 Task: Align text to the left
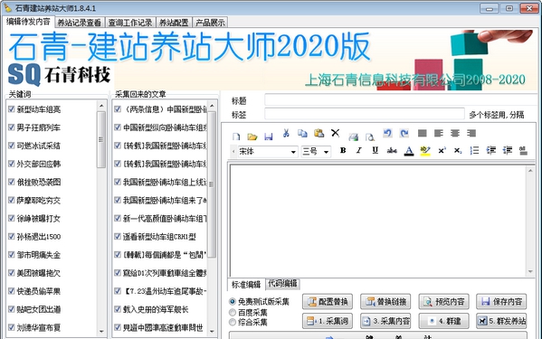439,133
